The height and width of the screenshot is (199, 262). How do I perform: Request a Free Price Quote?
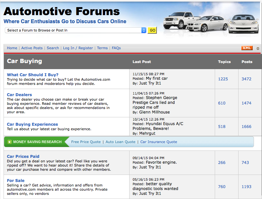[86, 141]
